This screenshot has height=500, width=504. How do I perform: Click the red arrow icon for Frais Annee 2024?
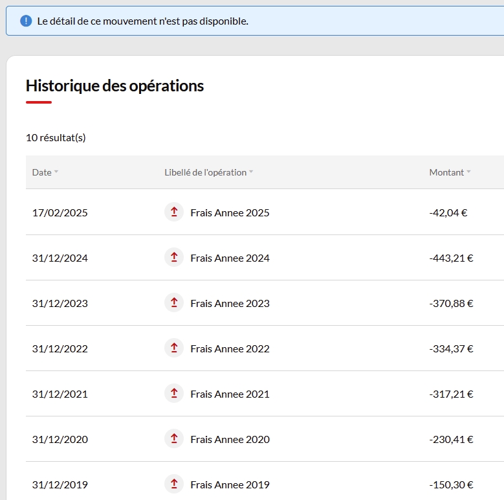pyautogui.click(x=174, y=257)
